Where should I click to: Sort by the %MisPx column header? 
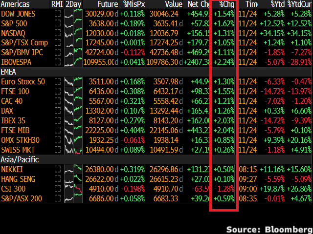coord(134,4)
